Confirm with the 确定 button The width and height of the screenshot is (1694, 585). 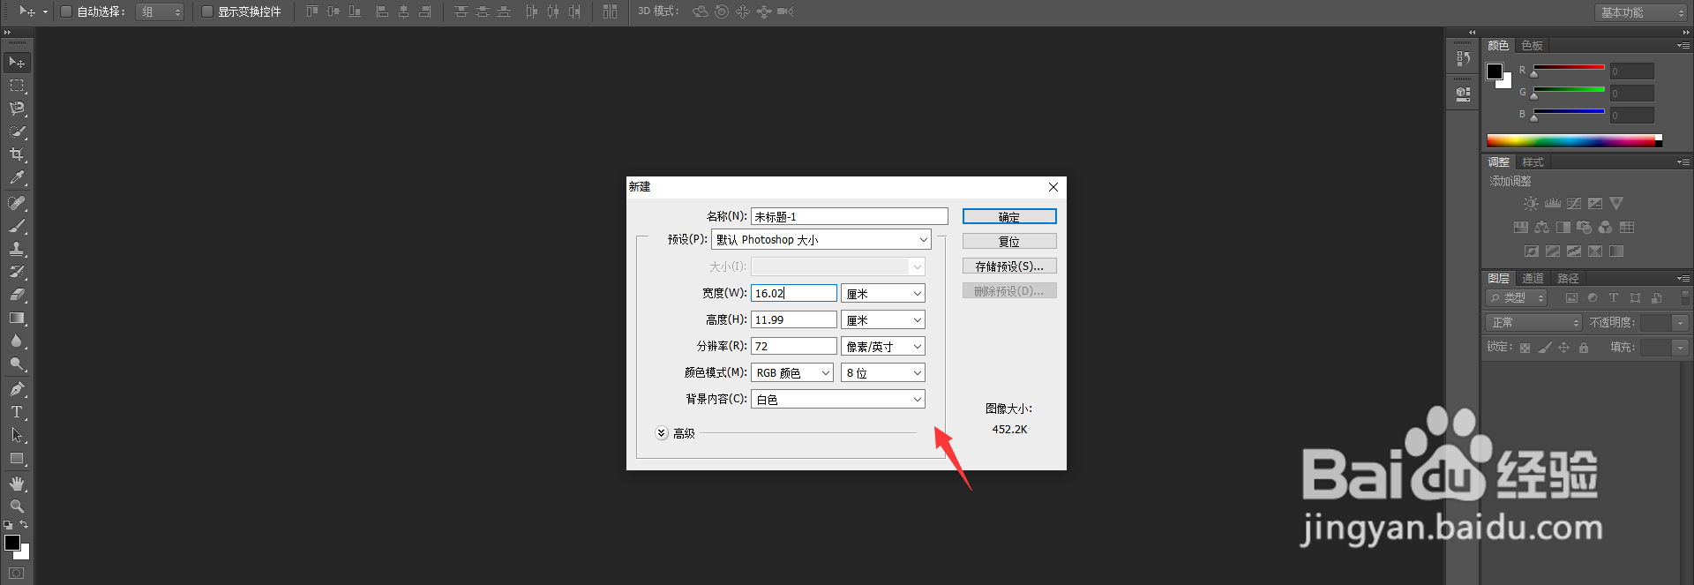click(x=1009, y=216)
